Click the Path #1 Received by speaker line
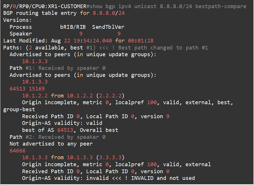Viewport: 254px width, 185px height. 57,68
